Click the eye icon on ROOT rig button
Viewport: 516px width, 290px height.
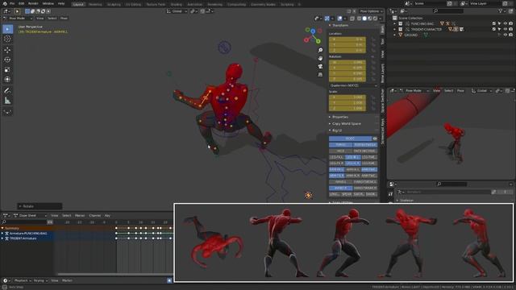click(x=374, y=139)
